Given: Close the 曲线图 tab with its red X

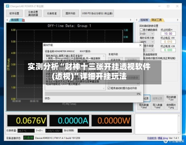Looking at the screenshot, I should [x=23, y=20].
